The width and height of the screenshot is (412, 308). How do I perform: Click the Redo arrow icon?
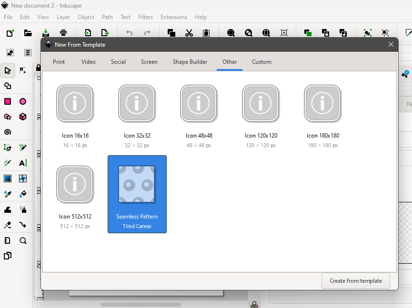click(147, 33)
